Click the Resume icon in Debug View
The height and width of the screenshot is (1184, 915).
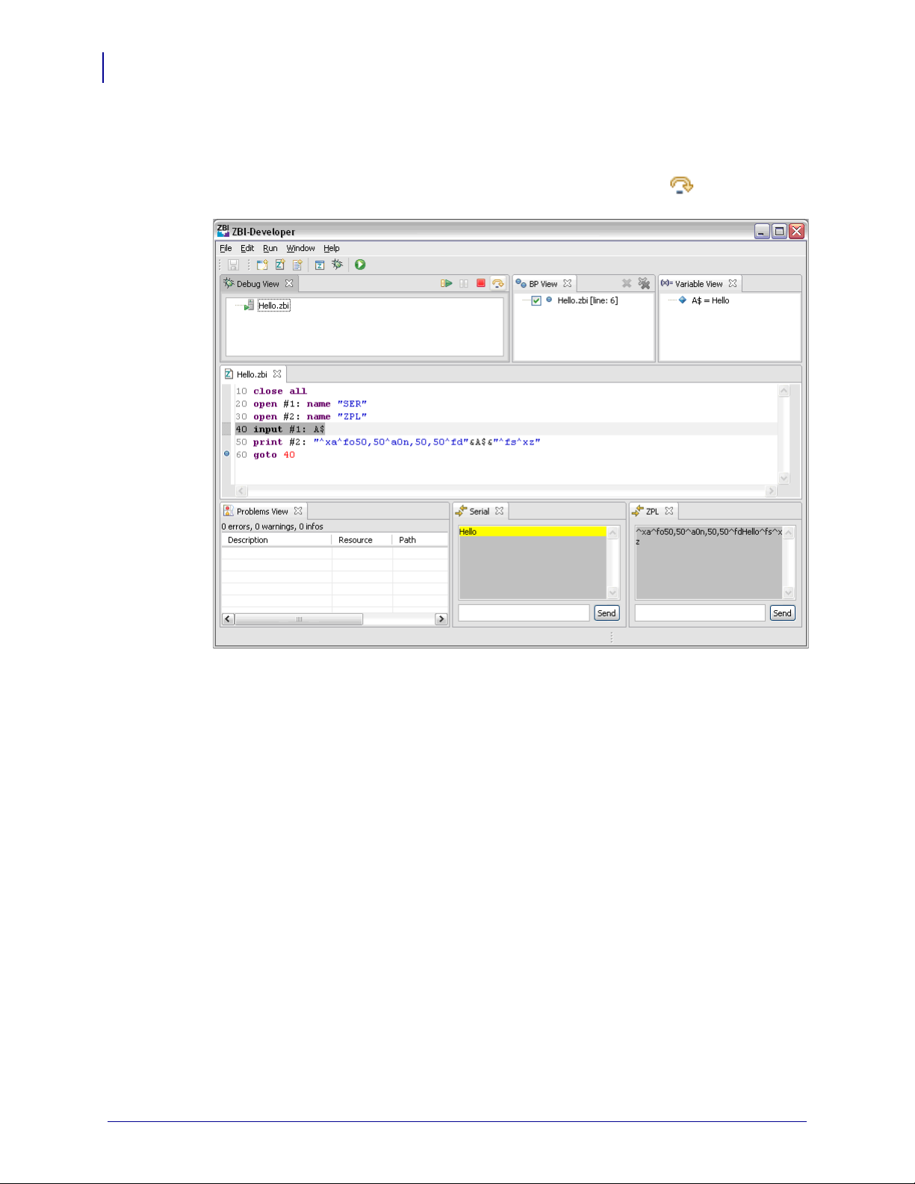pos(447,283)
